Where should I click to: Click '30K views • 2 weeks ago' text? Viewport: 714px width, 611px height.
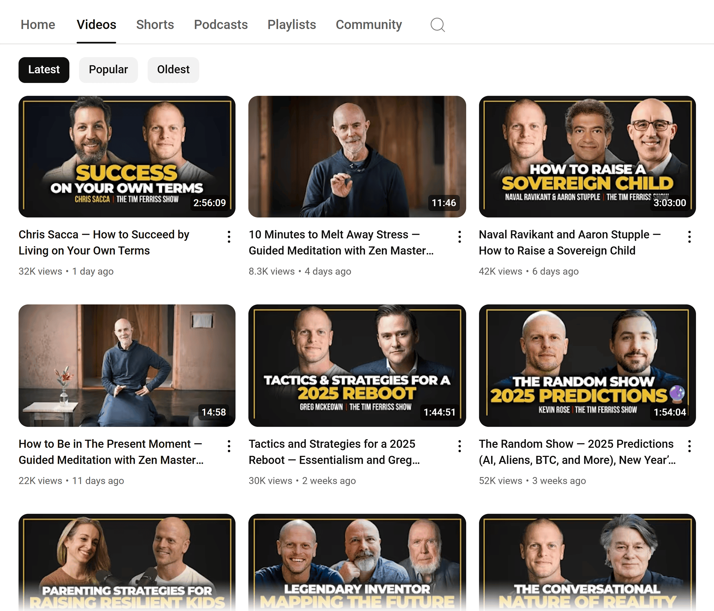[x=302, y=481]
